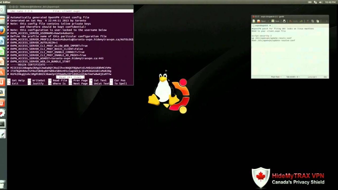Click the 10:48 PM clock in top panel

tap(330, 2)
